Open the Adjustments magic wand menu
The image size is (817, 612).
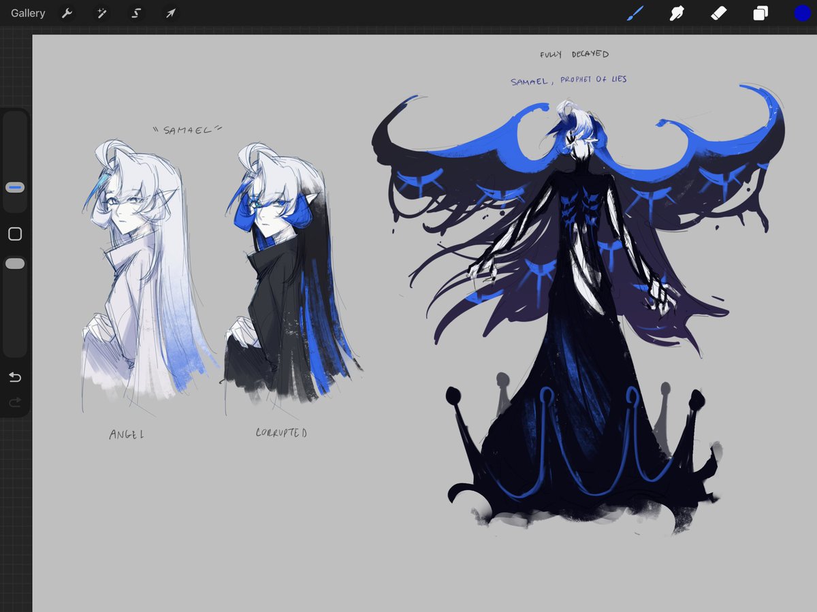pos(101,13)
